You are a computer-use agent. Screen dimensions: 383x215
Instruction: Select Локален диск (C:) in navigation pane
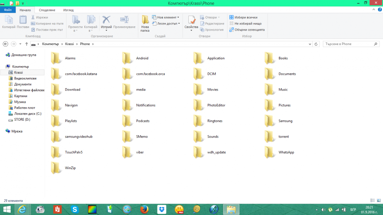click(x=25, y=114)
